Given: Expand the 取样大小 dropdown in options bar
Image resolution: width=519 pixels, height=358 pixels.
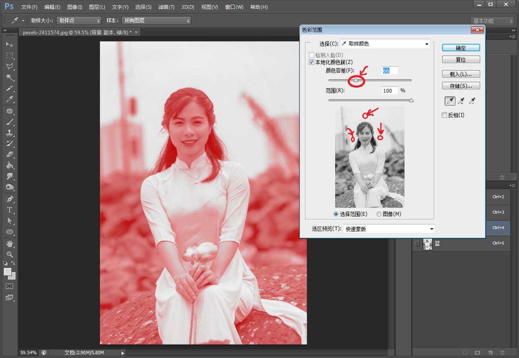Looking at the screenshot, I should tap(79, 20).
